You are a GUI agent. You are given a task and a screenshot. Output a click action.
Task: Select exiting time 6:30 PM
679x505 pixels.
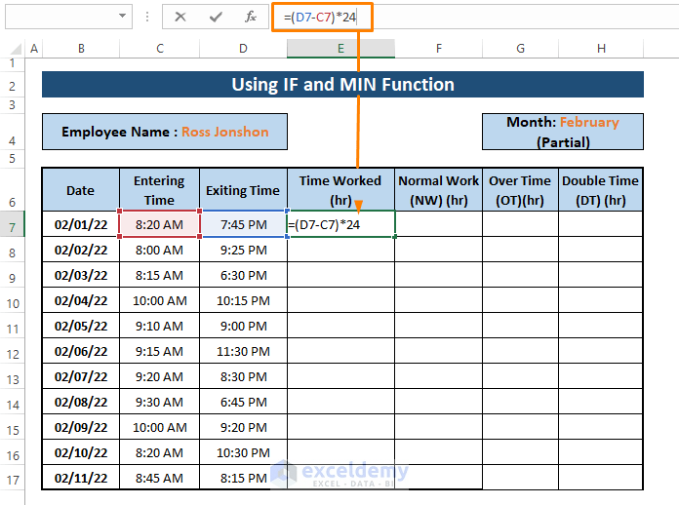click(243, 275)
